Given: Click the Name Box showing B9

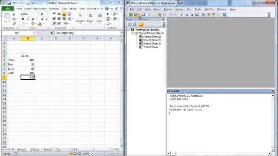Looking at the screenshot, I should [17, 33].
